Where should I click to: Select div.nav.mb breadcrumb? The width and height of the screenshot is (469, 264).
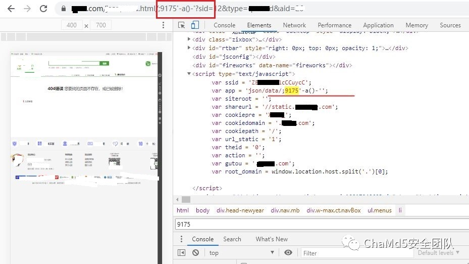[x=285, y=210]
